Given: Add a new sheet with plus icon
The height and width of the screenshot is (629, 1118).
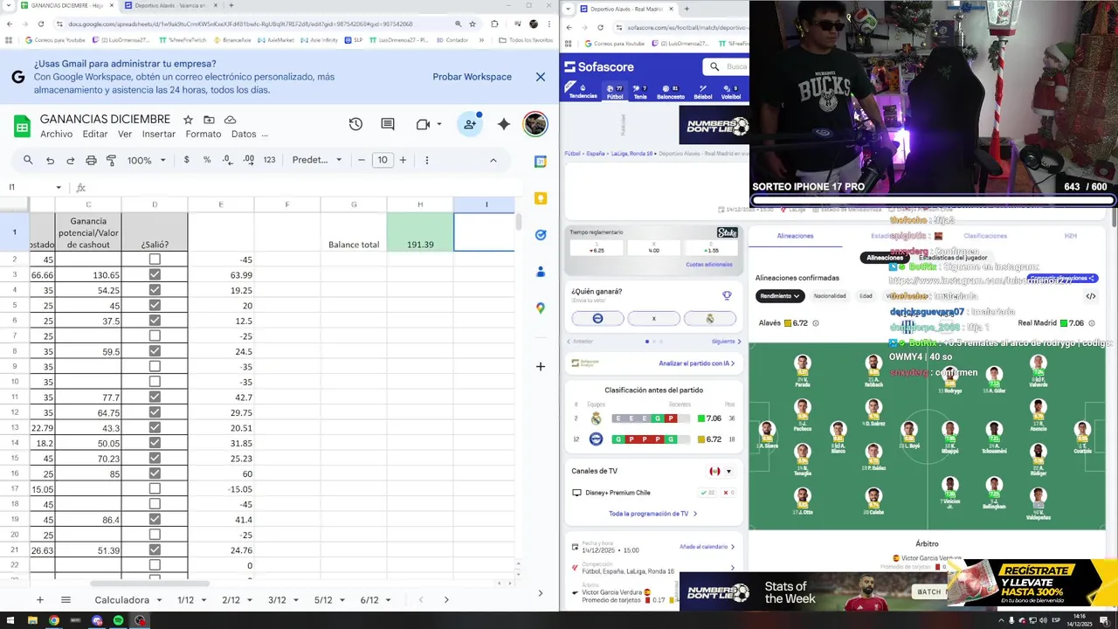Looking at the screenshot, I should click(x=39, y=600).
